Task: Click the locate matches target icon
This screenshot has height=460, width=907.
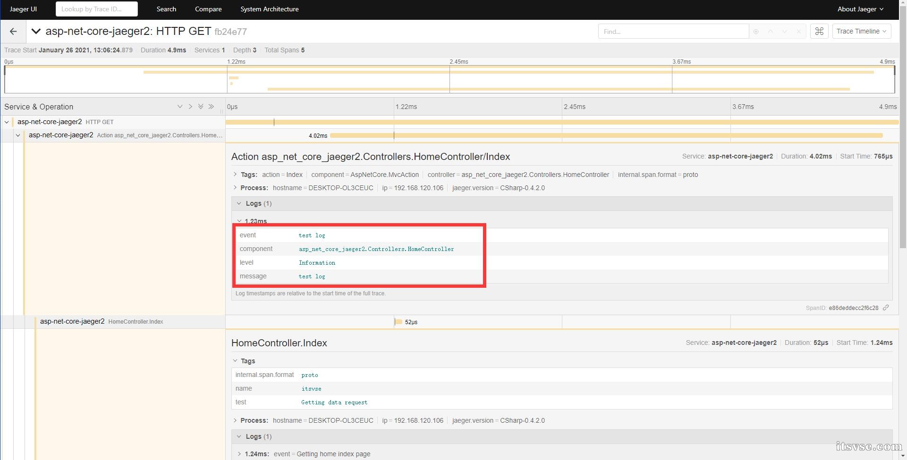Action: (756, 32)
